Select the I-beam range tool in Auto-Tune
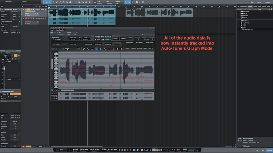Image resolution: width=273 pixels, height=153 pixels. [109, 49]
